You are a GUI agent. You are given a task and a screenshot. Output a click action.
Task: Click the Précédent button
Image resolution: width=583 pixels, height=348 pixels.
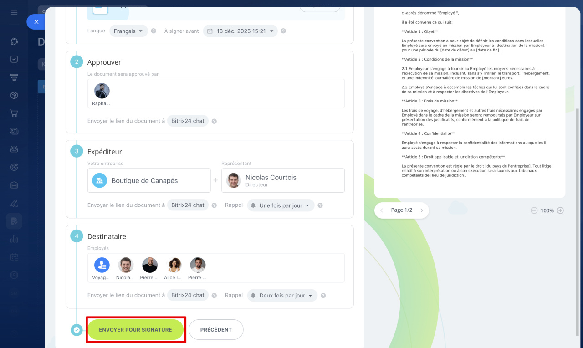tap(216, 330)
